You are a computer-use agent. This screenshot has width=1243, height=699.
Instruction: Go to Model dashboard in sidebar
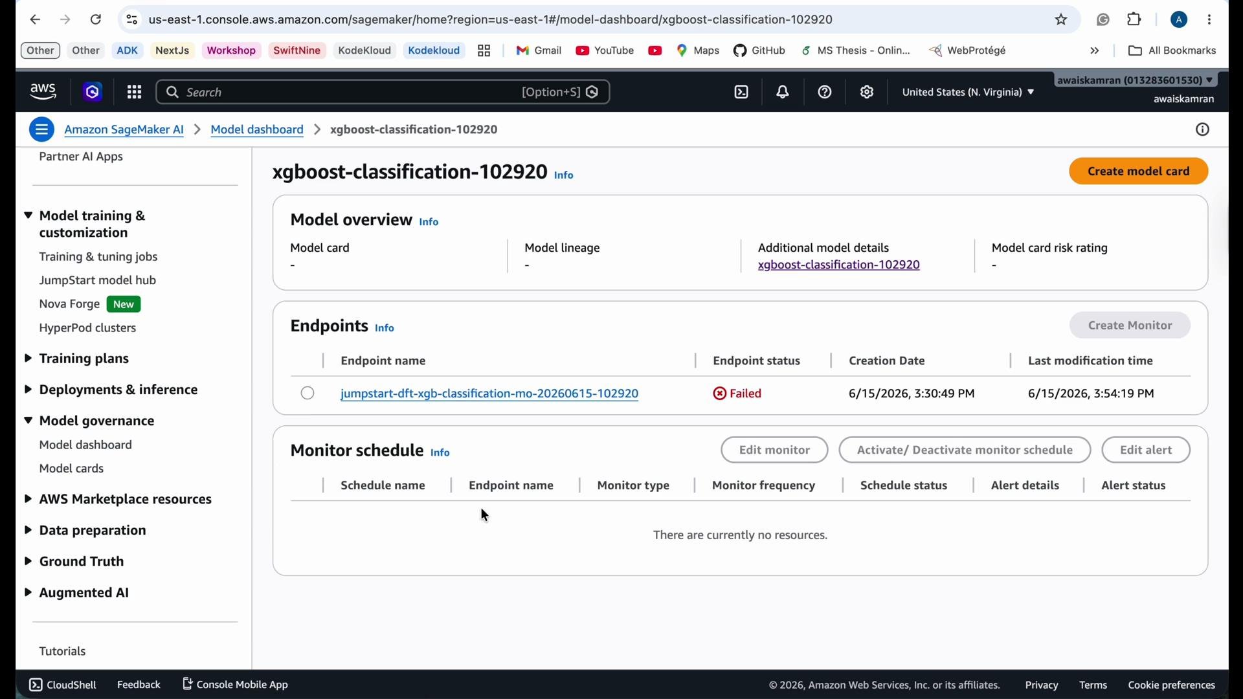tap(85, 445)
